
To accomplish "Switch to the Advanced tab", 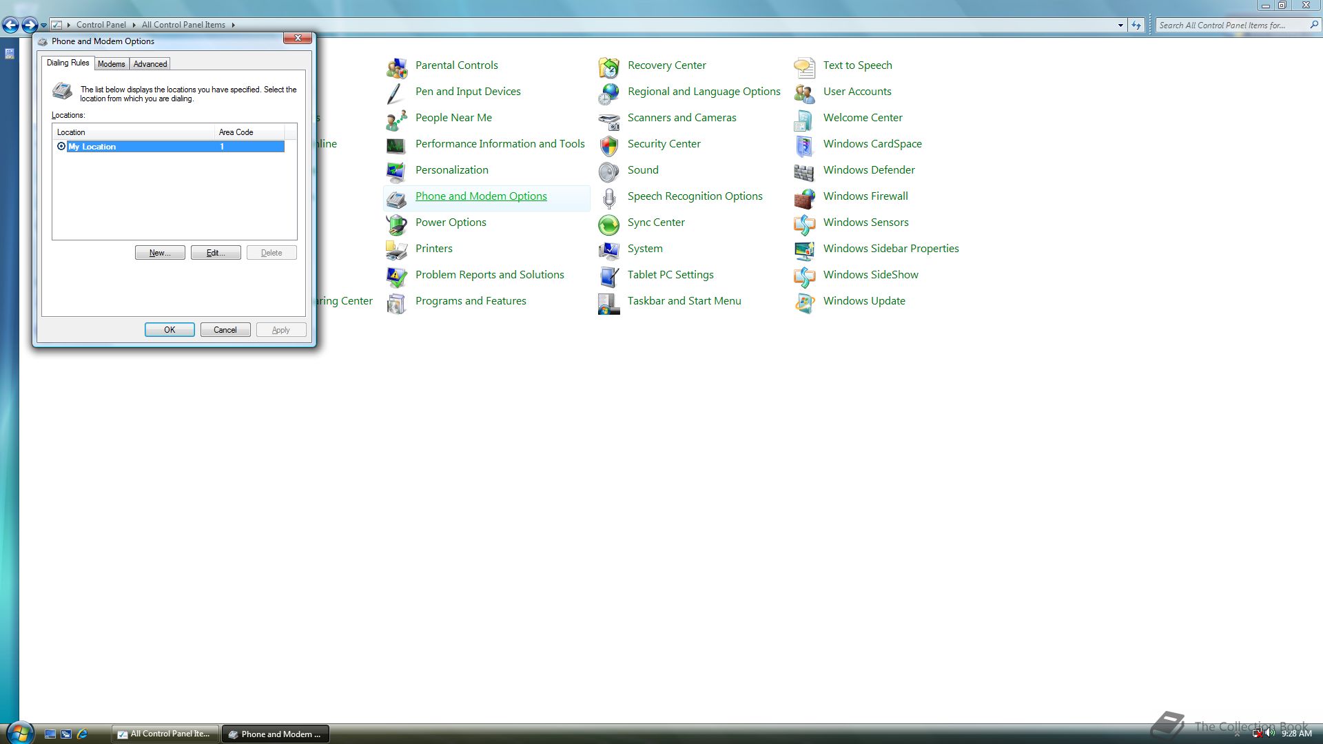I will pyautogui.click(x=150, y=64).
